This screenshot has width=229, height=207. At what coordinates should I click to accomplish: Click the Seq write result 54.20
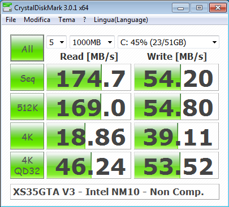point(176,77)
